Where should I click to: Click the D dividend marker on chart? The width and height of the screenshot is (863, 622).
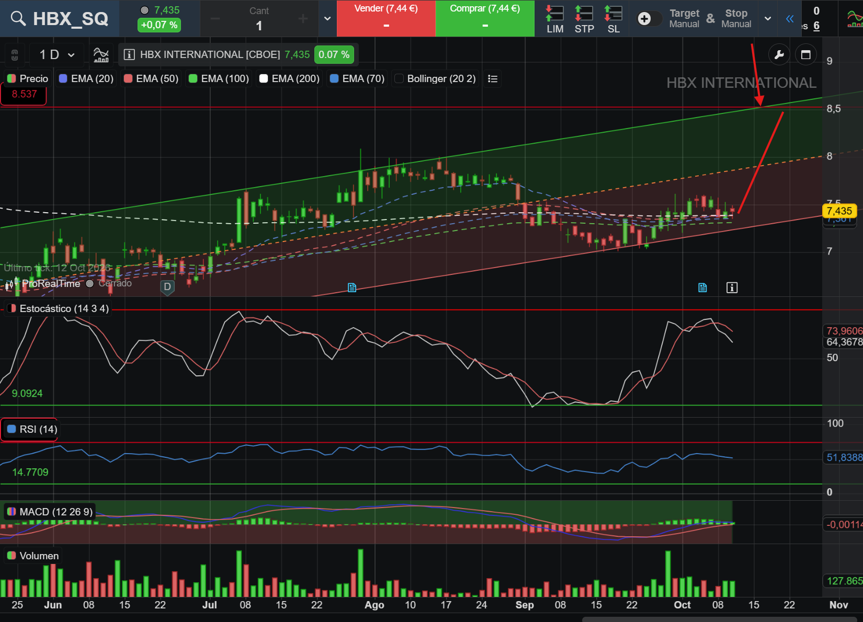167,287
